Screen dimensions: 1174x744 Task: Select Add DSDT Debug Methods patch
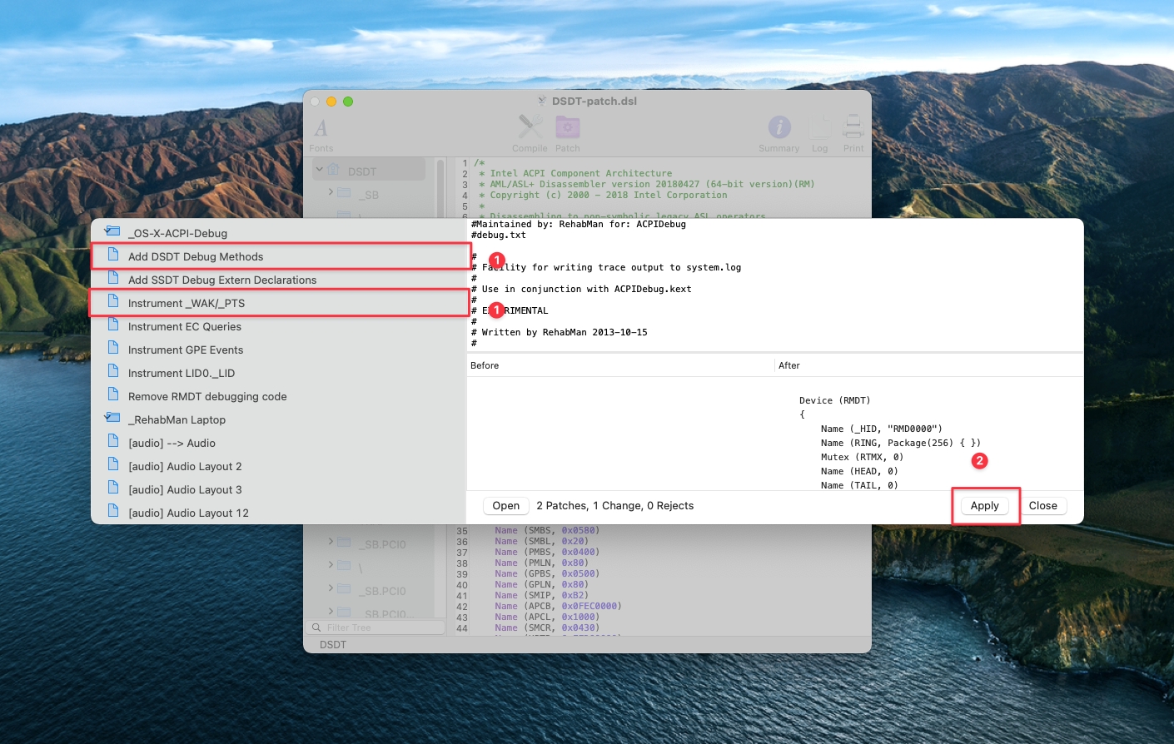[196, 257]
